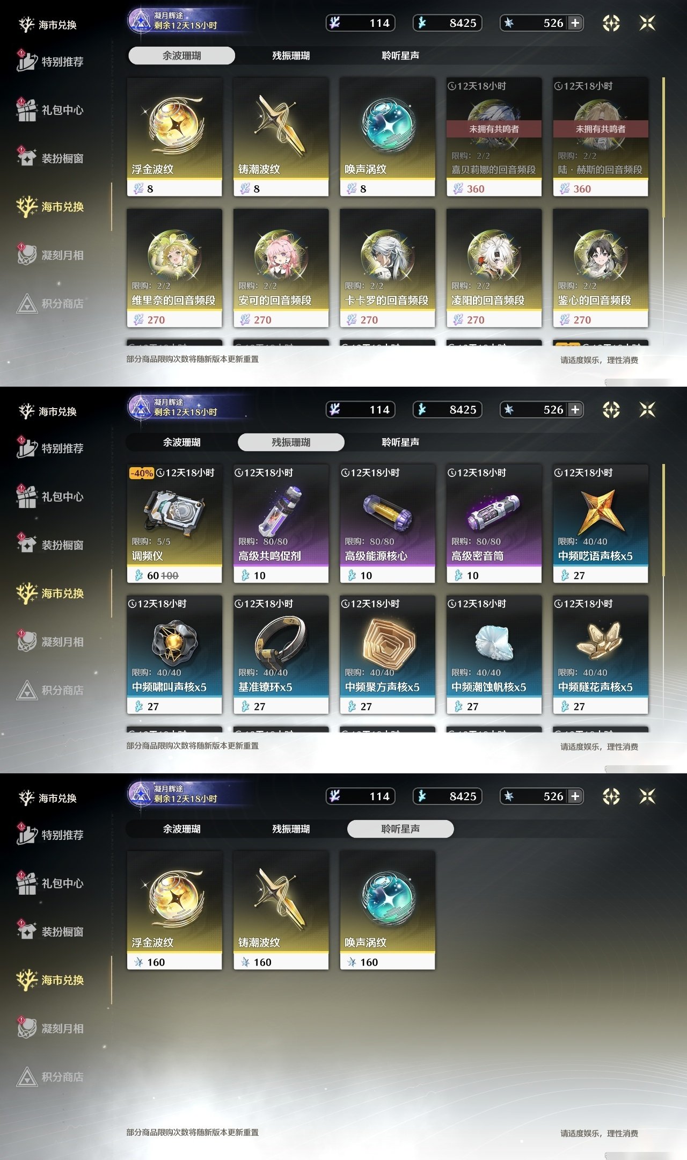Click the highlighted 残振珊瑚 tab
The height and width of the screenshot is (1160, 687).
pos(291,442)
